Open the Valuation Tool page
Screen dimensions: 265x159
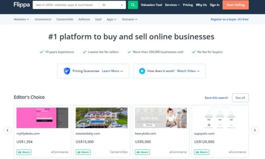click(151, 5)
